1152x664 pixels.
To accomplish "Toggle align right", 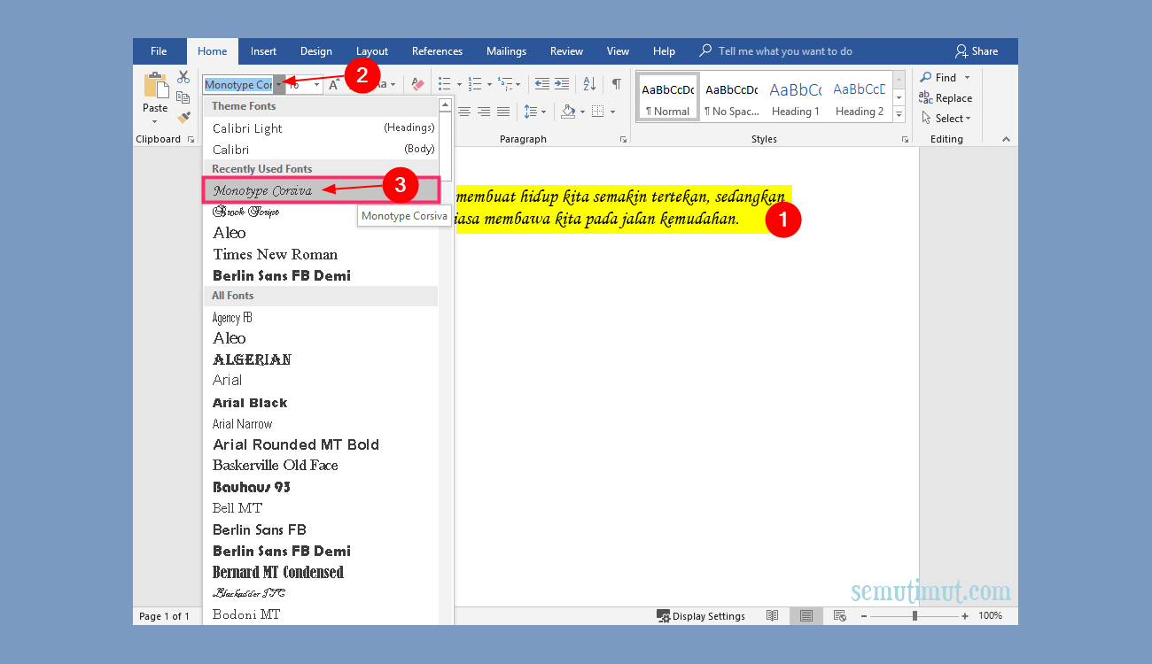I will coord(484,112).
